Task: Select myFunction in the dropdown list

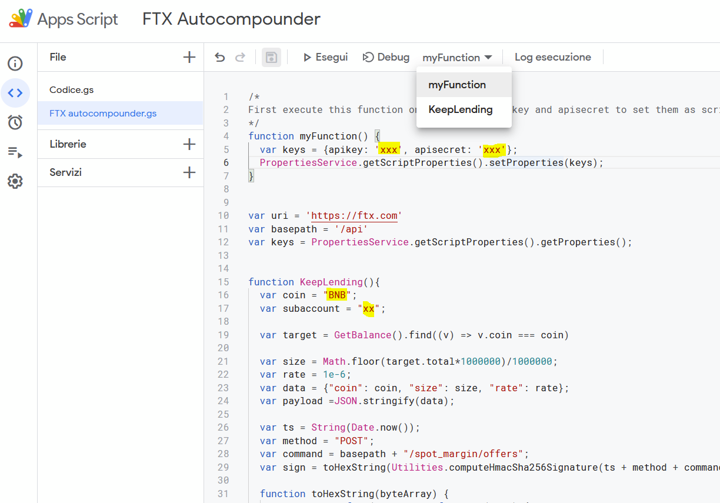Action: [x=464, y=85]
